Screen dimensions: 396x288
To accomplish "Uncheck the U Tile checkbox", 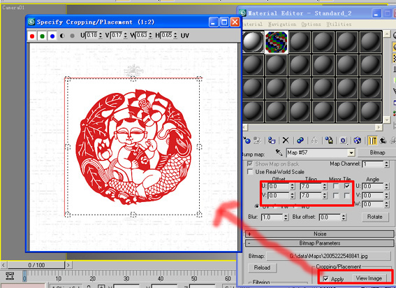I will tap(347, 186).
